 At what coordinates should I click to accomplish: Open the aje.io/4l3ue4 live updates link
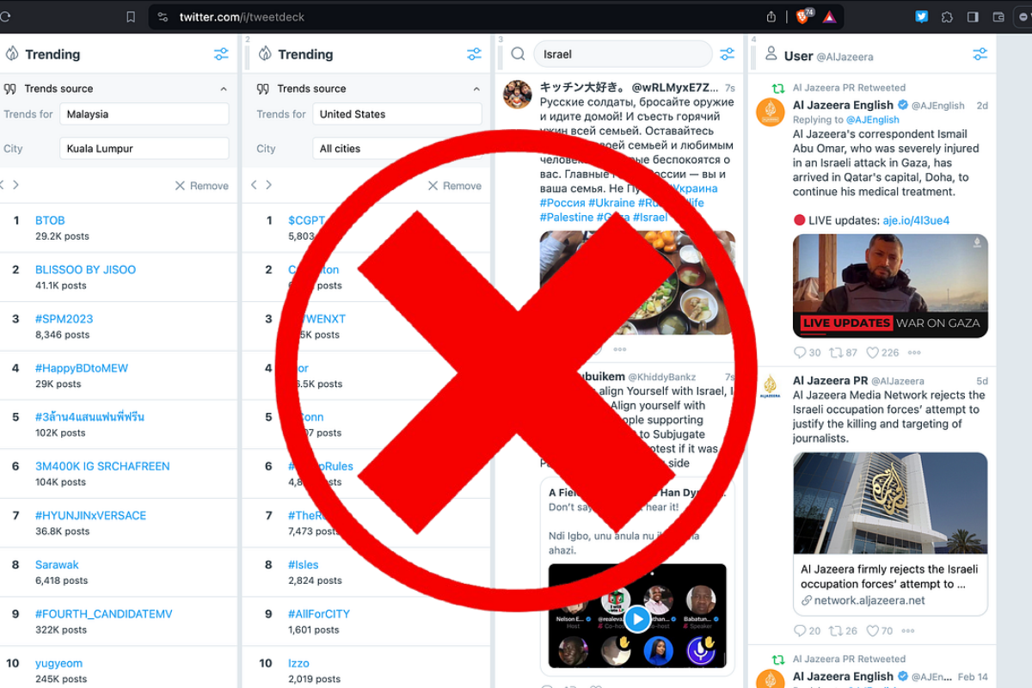point(916,220)
